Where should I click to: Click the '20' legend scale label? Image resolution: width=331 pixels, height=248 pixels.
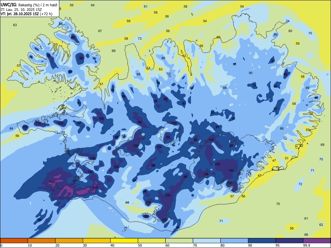(57, 245)
